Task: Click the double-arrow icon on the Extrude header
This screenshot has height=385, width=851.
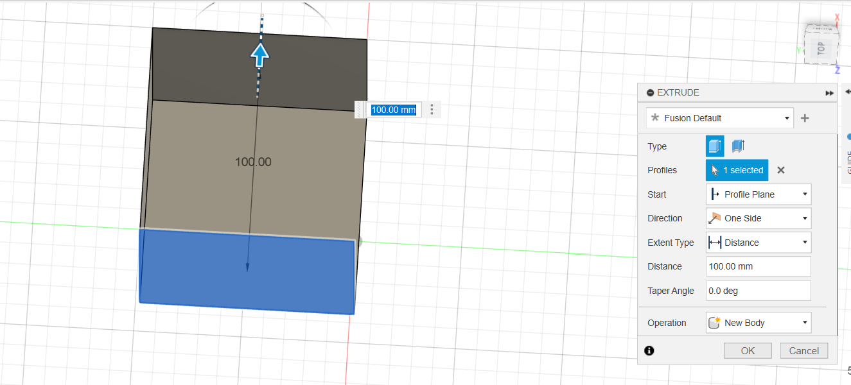Action: point(829,93)
